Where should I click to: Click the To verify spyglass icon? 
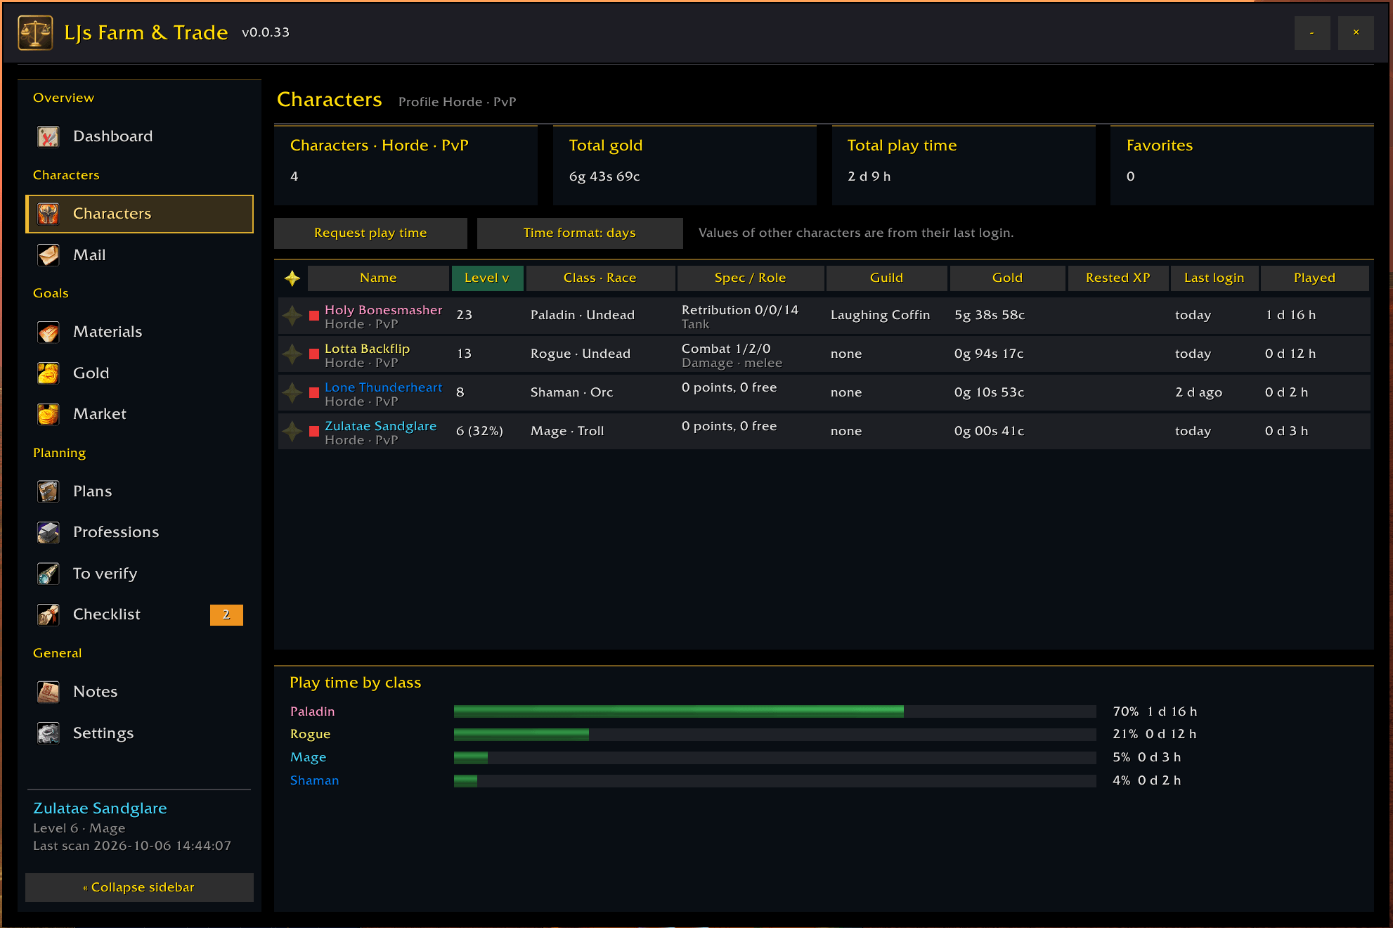pyautogui.click(x=48, y=574)
